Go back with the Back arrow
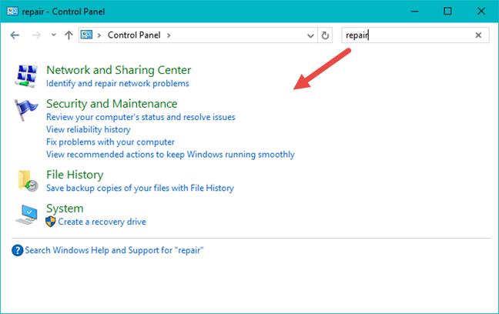Image resolution: width=499 pixels, height=314 pixels. point(15,35)
